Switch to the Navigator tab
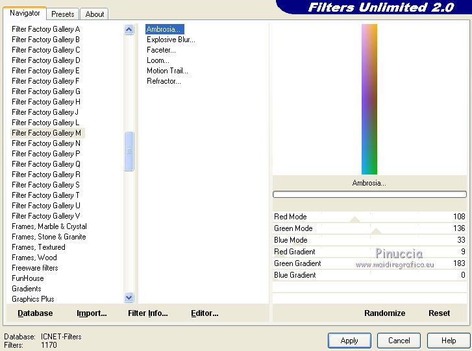Viewport: 472px width, 351px height. pyautogui.click(x=25, y=13)
